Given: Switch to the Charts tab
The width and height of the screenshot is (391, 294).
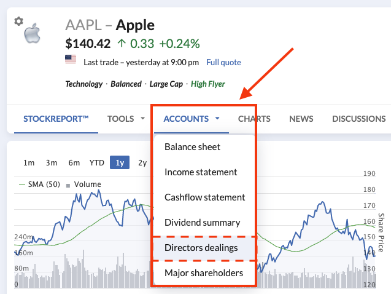Looking at the screenshot, I should tap(254, 119).
